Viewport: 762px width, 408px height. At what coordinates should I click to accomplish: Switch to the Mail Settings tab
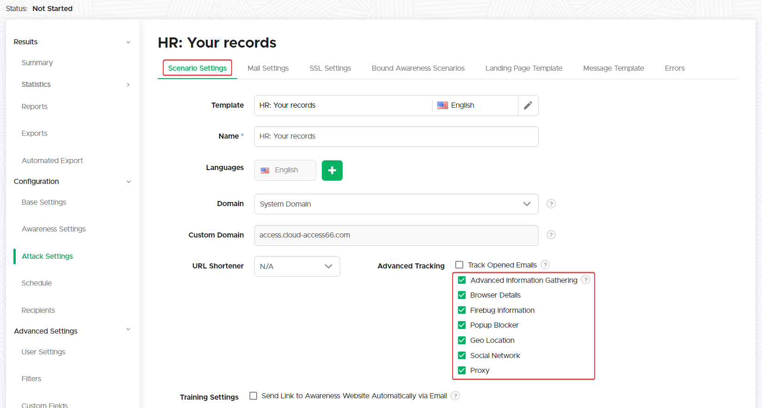click(268, 68)
